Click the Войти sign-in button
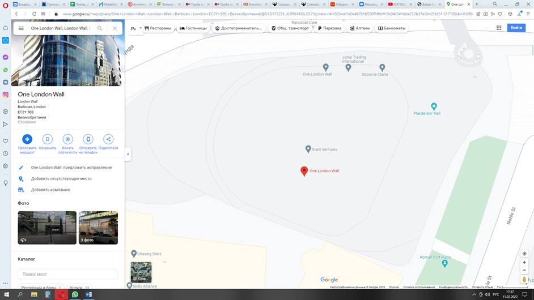 click(516, 28)
